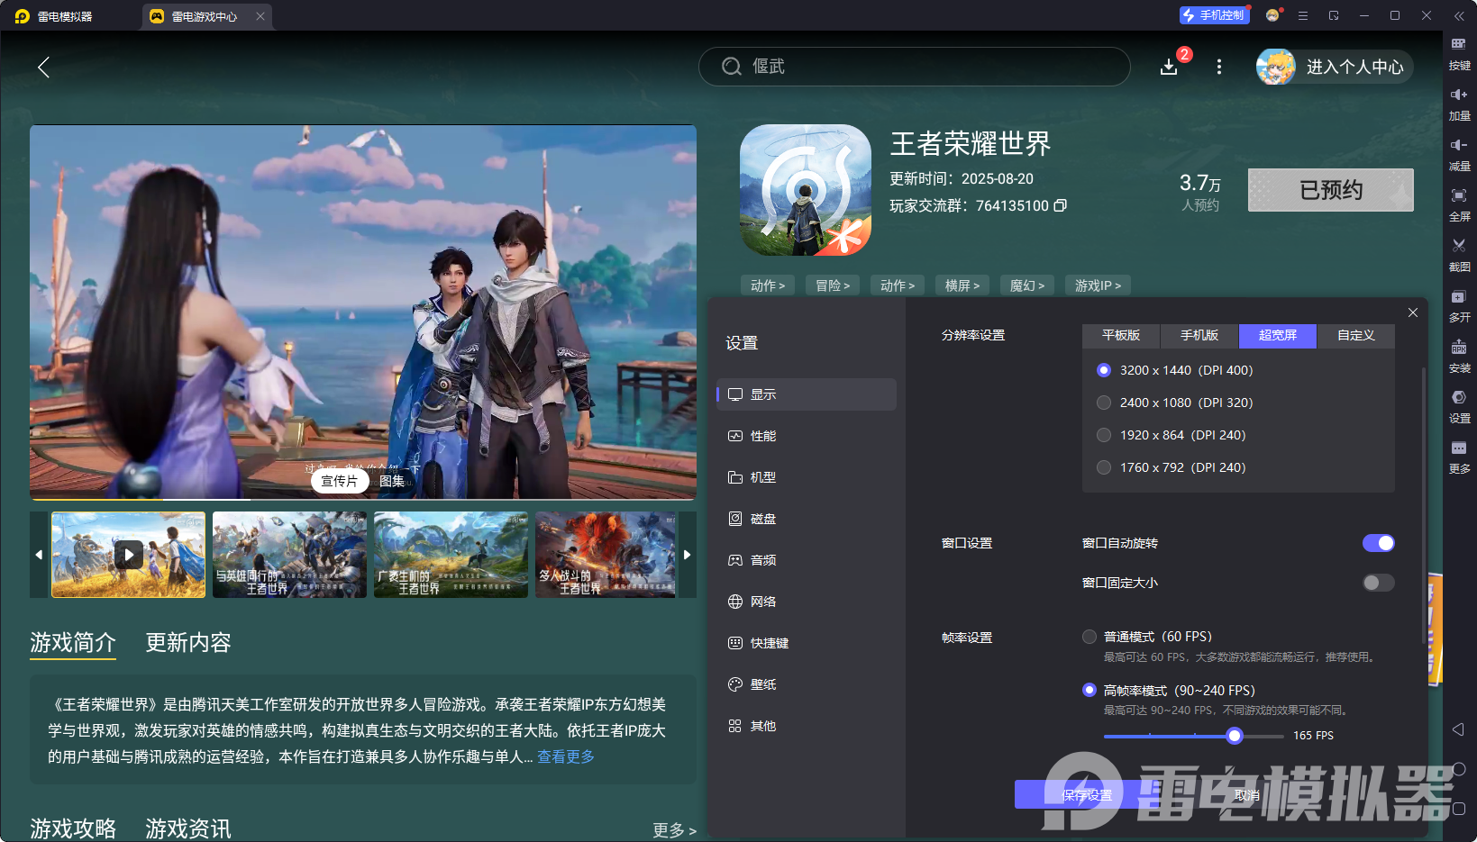Open the 横屏 > category tag
Screen dimensions: 1477x842
[962, 285]
